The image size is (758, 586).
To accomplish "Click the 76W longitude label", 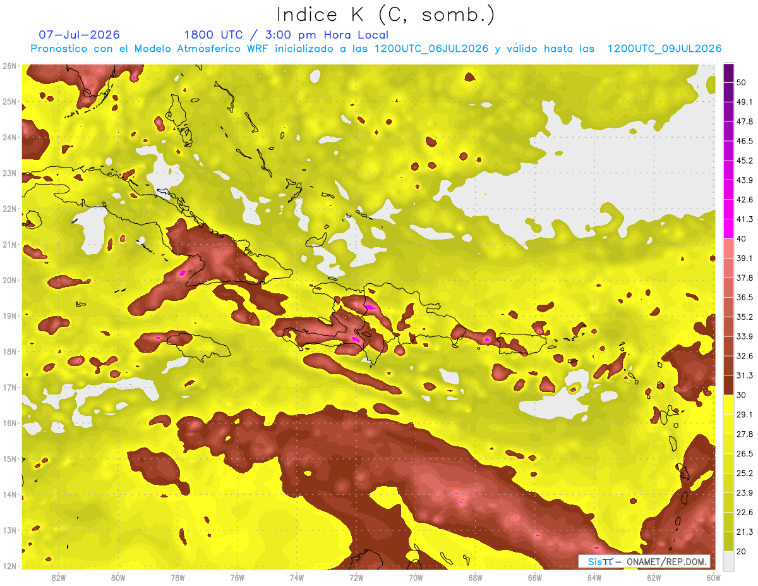I will pyautogui.click(x=237, y=577).
